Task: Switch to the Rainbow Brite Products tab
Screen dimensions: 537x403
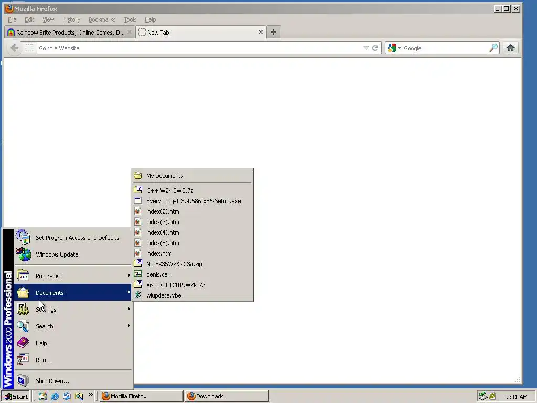Action: [x=70, y=33]
